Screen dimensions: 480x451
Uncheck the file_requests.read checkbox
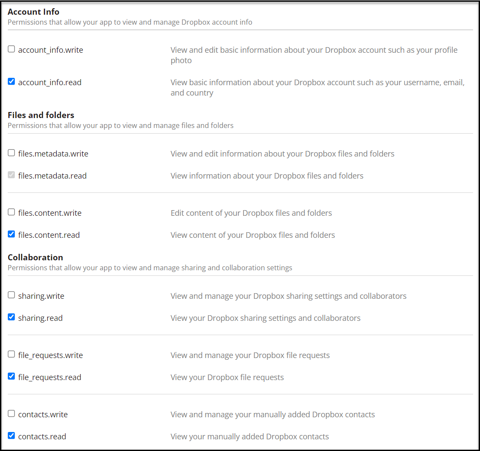pos(11,377)
